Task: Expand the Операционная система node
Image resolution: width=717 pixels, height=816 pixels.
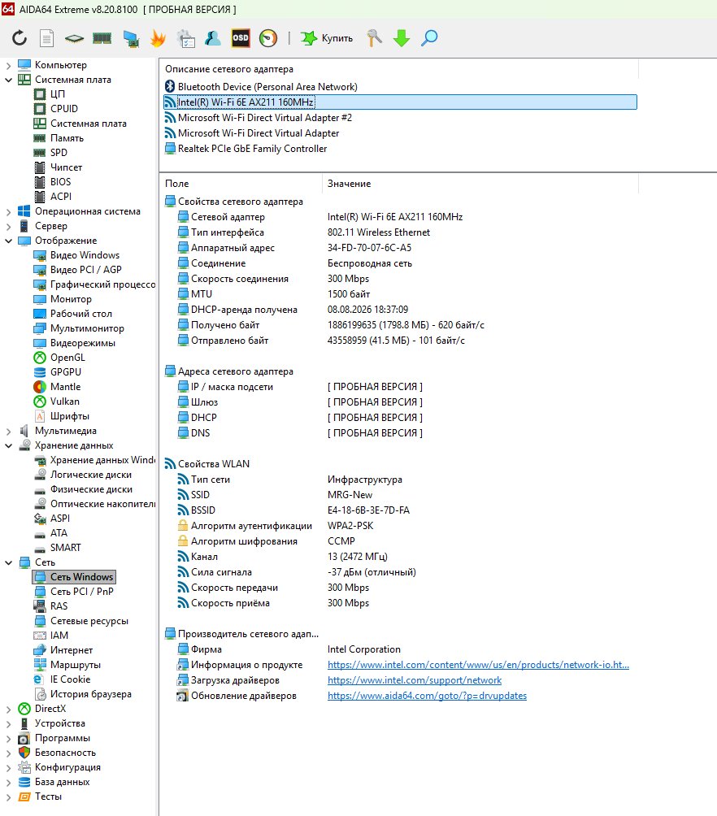Action: (8, 212)
